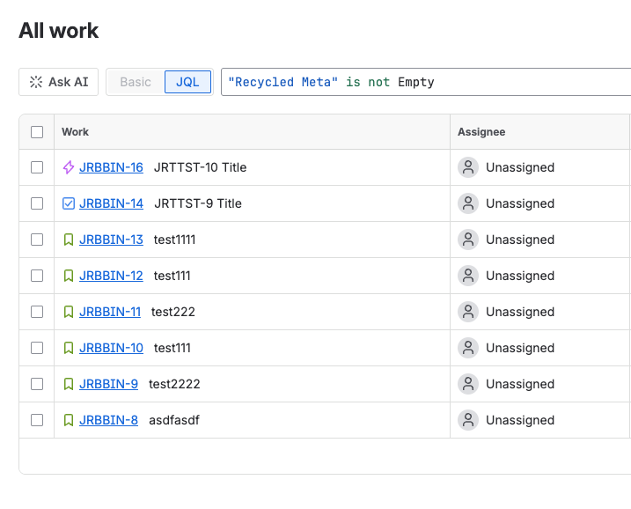Select the checkbox for JRBBIN-10 row
This screenshot has height=509, width=631.
(37, 348)
